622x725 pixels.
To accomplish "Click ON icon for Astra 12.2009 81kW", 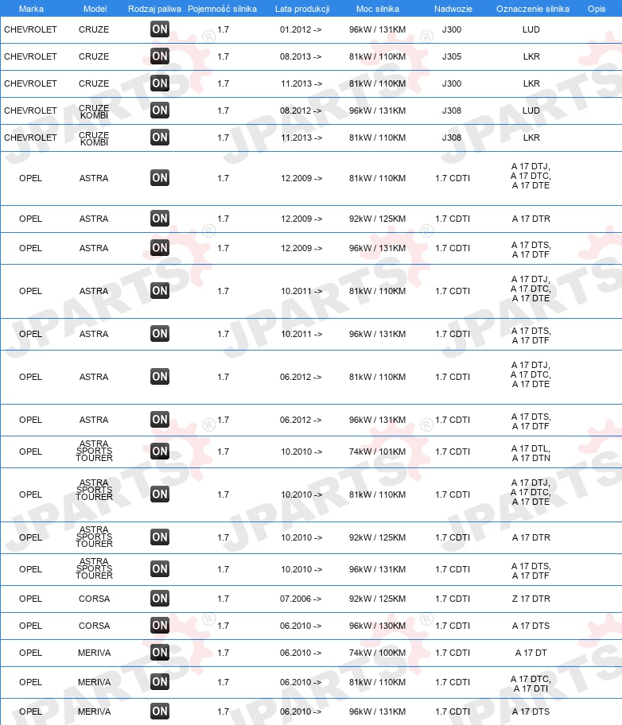I will pos(160,178).
